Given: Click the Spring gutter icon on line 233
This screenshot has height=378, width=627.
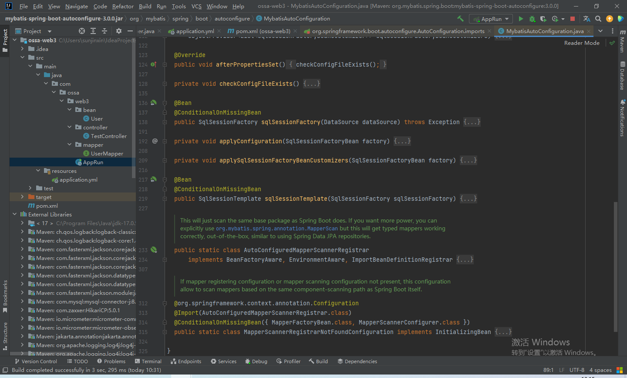Looking at the screenshot, I should (153, 250).
